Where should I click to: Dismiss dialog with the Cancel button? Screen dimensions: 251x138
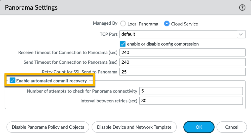point(232,127)
